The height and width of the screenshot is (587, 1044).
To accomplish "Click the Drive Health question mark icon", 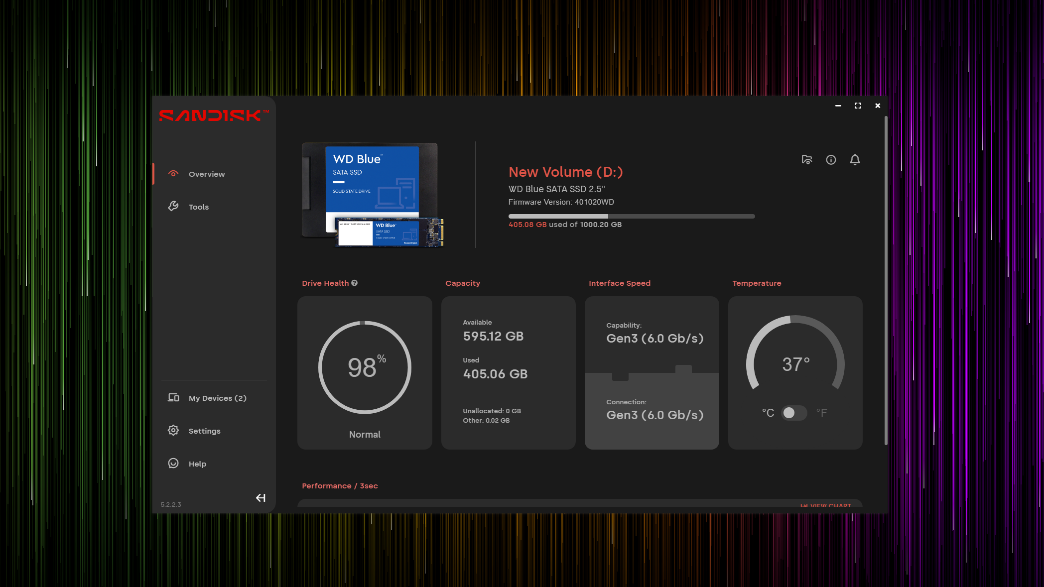I will [354, 283].
